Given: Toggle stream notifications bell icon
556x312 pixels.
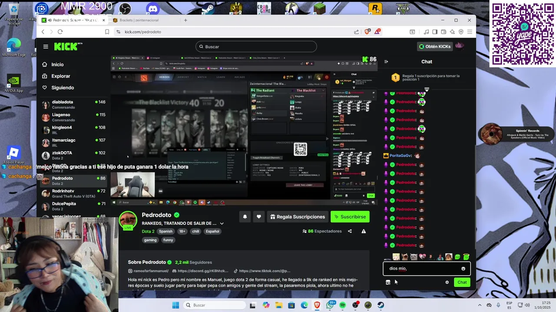Looking at the screenshot, I should pos(245,217).
